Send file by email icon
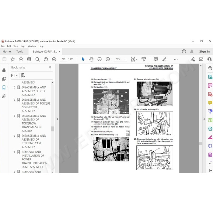213x213 pixels. (x=201, y=59)
